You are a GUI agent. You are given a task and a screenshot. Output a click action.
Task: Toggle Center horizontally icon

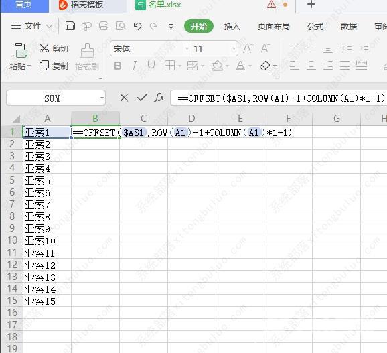(x=311, y=66)
